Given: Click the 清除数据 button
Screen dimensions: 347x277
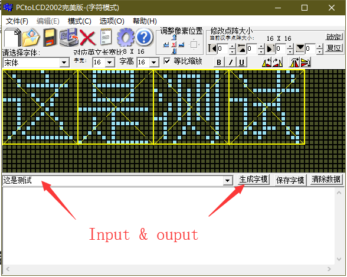Looking at the screenshot, I should [326, 180].
